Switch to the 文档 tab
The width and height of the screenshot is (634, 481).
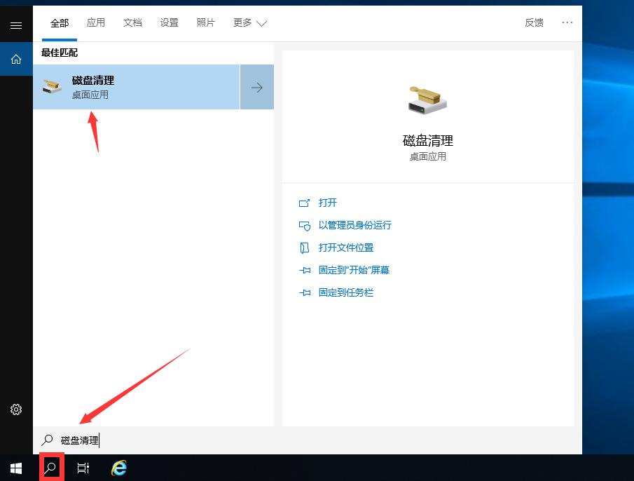[x=132, y=22]
